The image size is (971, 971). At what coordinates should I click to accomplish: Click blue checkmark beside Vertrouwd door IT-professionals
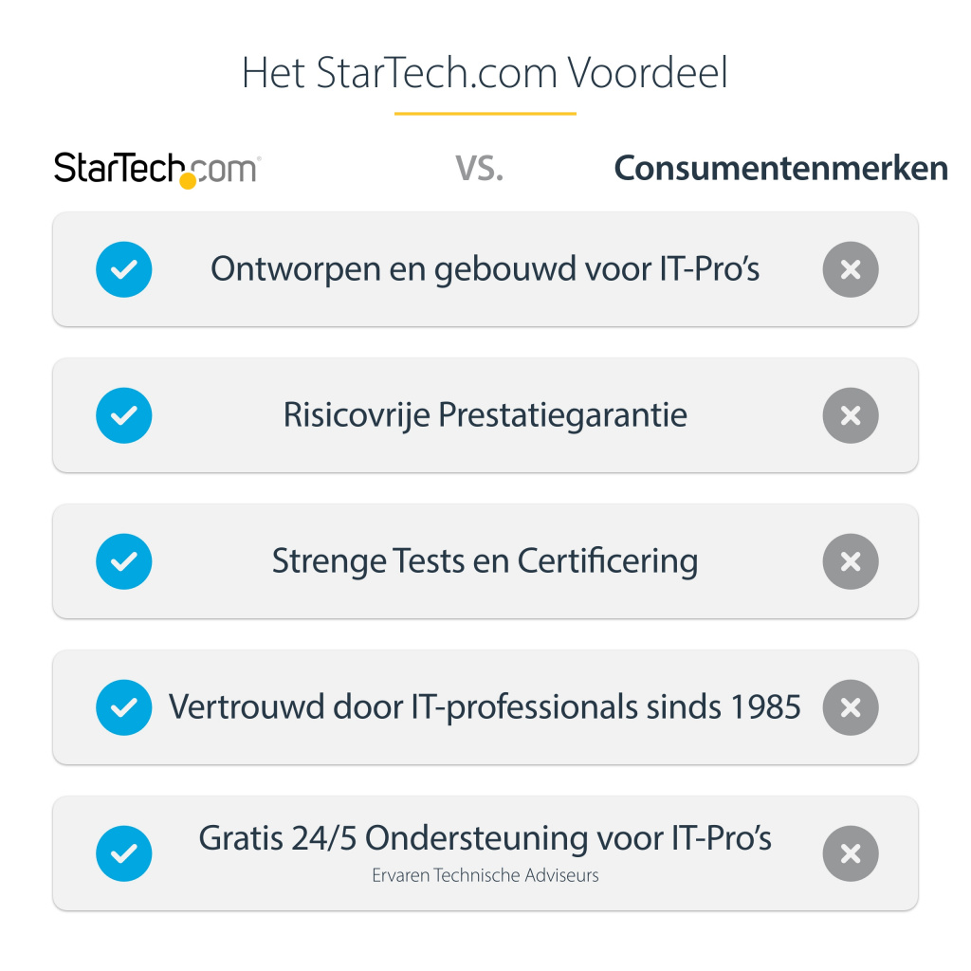(x=124, y=707)
